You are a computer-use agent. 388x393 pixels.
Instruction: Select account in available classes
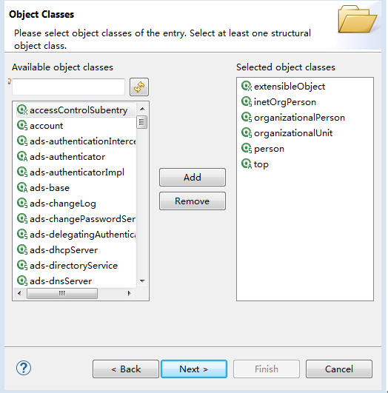pos(47,126)
